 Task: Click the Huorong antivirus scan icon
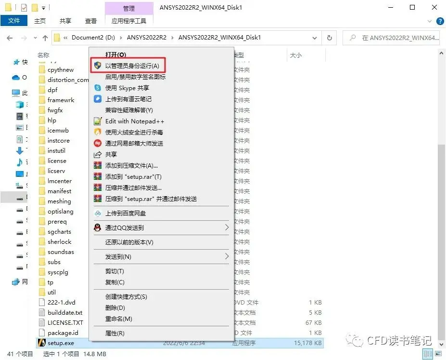[98, 132]
